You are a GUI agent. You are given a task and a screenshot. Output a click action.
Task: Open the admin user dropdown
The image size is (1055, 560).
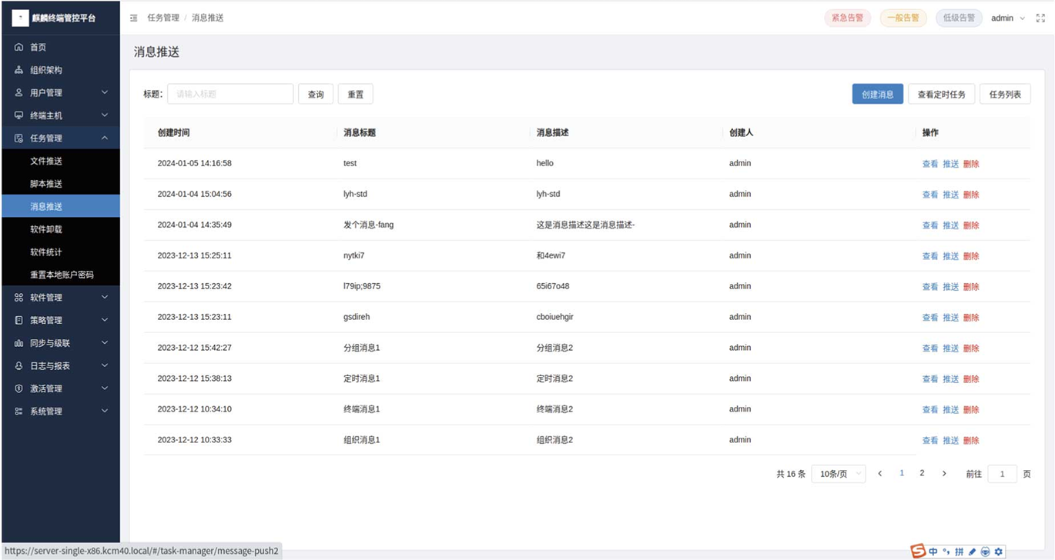1007,18
